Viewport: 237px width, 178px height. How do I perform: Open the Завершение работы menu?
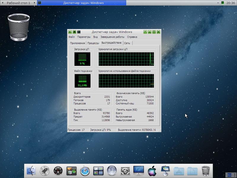pyautogui.click(x=113, y=37)
